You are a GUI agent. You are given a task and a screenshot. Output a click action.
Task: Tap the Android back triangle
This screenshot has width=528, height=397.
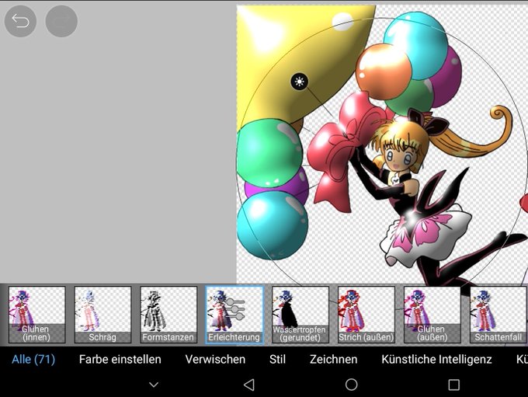pyautogui.click(x=249, y=385)
